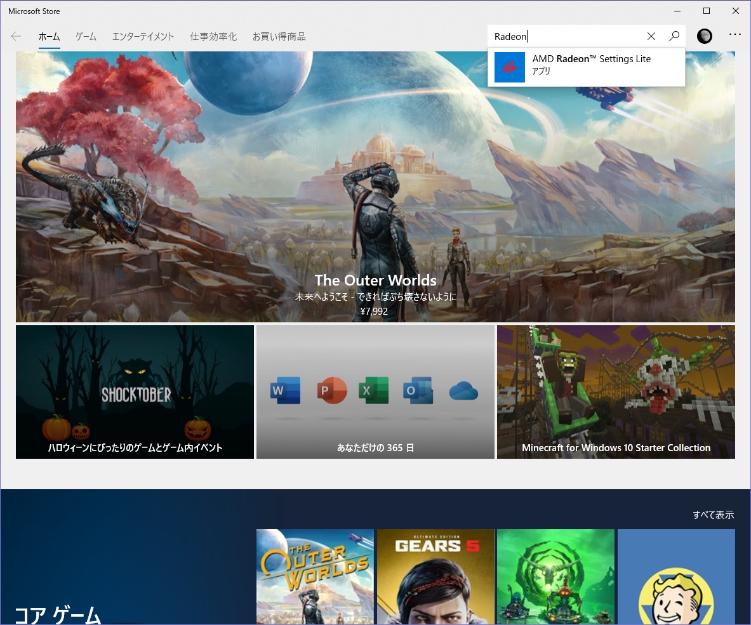Image resolution: width=751 pixels, height=625 pixels.
Task: Click the AMD Radeon app icon in suggestions
Action: [x=509, y=67]
